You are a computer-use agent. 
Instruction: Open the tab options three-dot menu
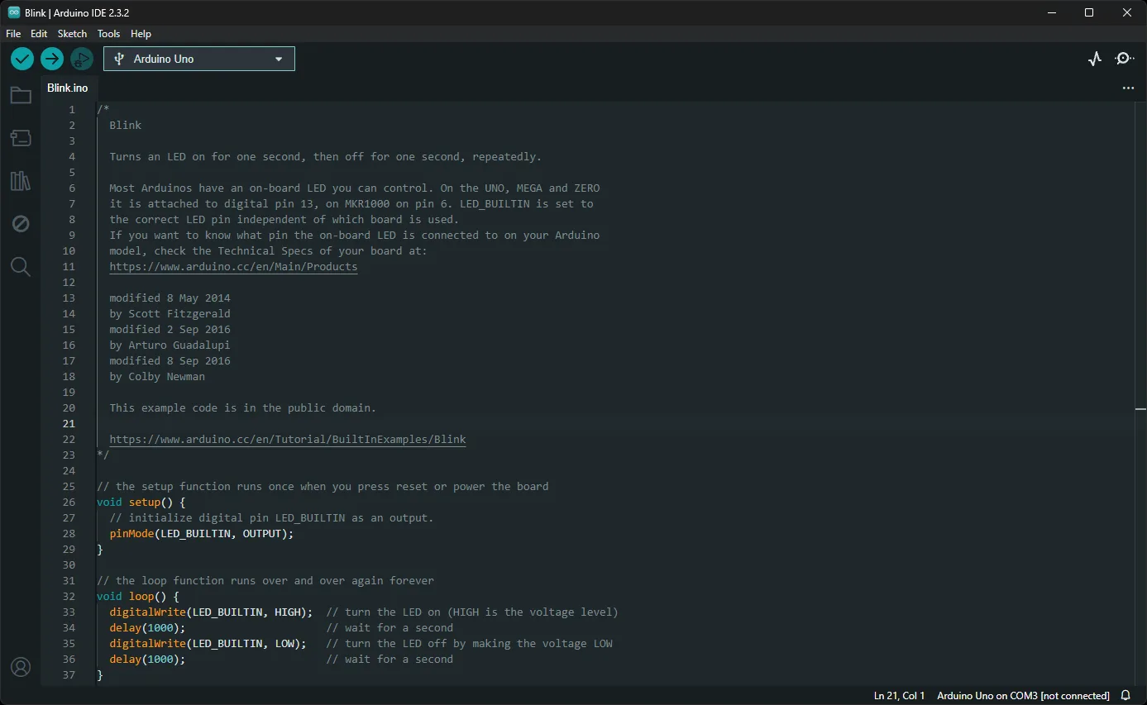coord(1128,88)
